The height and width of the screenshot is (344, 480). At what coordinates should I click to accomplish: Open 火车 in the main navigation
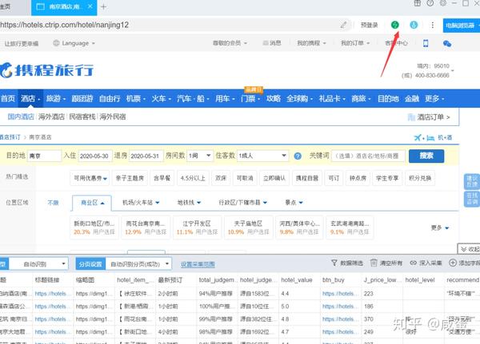tap(161, 98)
